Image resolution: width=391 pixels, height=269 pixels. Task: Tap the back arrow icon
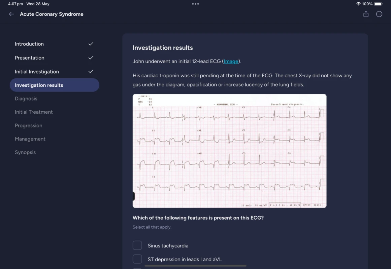(11, 14)
